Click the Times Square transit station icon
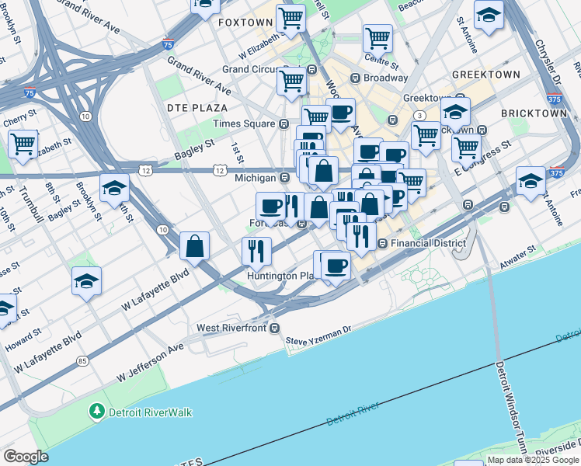This screenshot has width=581, height=466. pyautogui.click(x=284, y=123)
